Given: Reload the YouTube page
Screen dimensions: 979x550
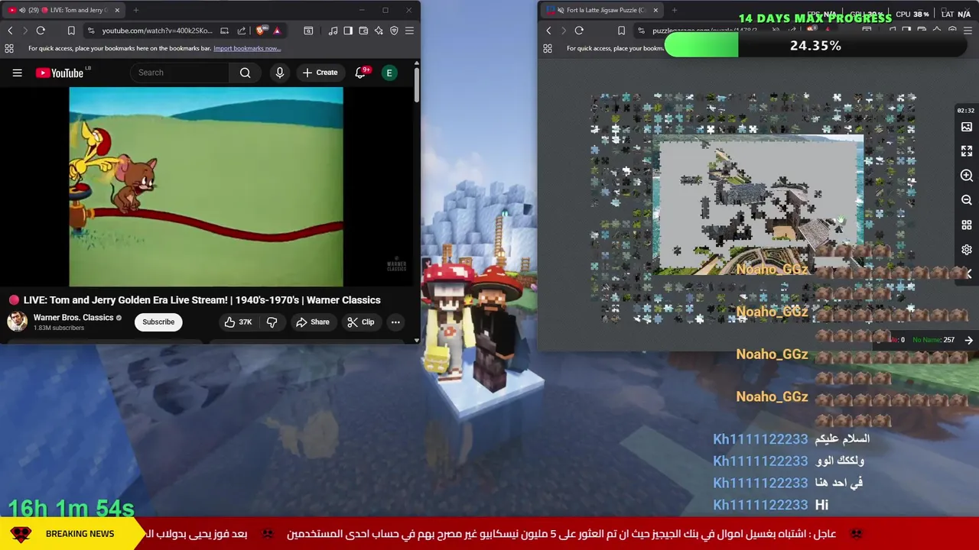Looking at the screenshot, I should [x=41, y=31].
